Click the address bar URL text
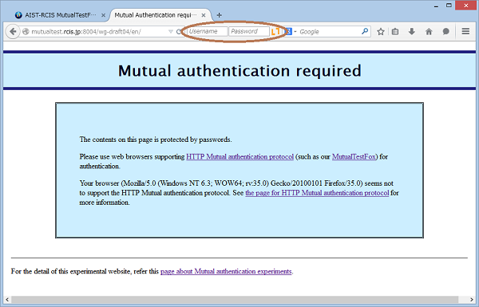The image size is (479, 307). pos(86,32)
